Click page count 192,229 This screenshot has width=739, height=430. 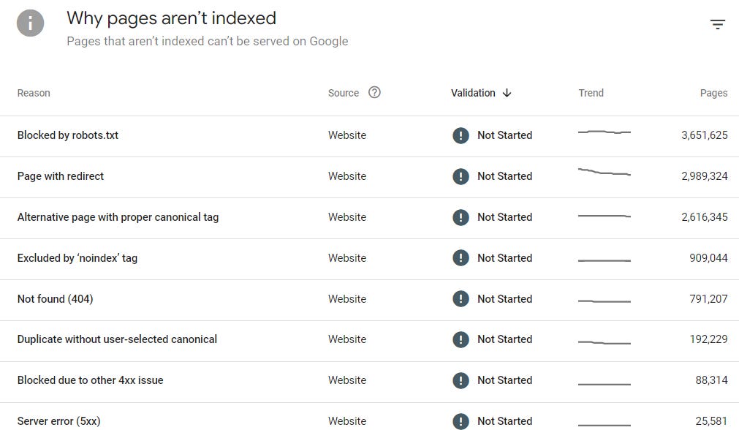click(x=708, y=339)
